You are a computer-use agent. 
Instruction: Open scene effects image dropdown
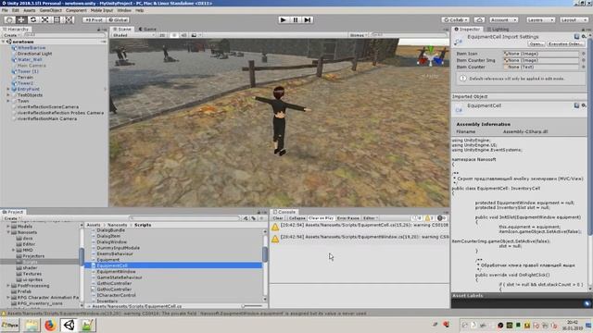(x=196, y=35)
